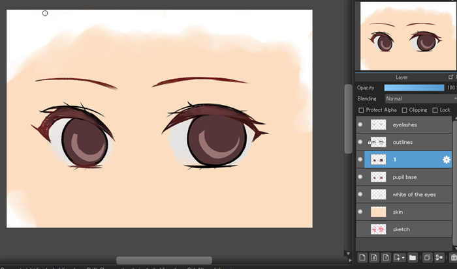The width and height of the screenshot is (457, 269).
Task: Add a new 1-bit layer
Action: tap(386, 257)
